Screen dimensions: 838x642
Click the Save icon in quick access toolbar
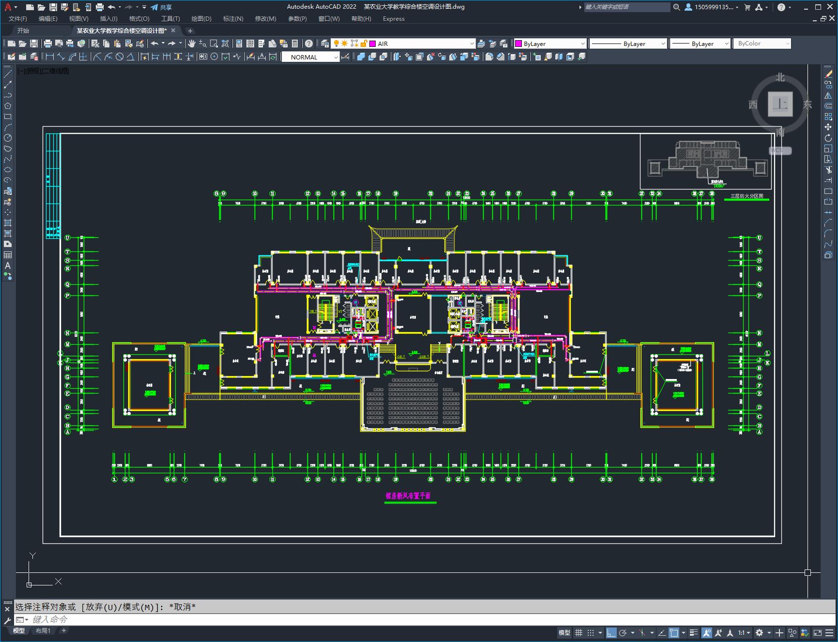[53, 7]
